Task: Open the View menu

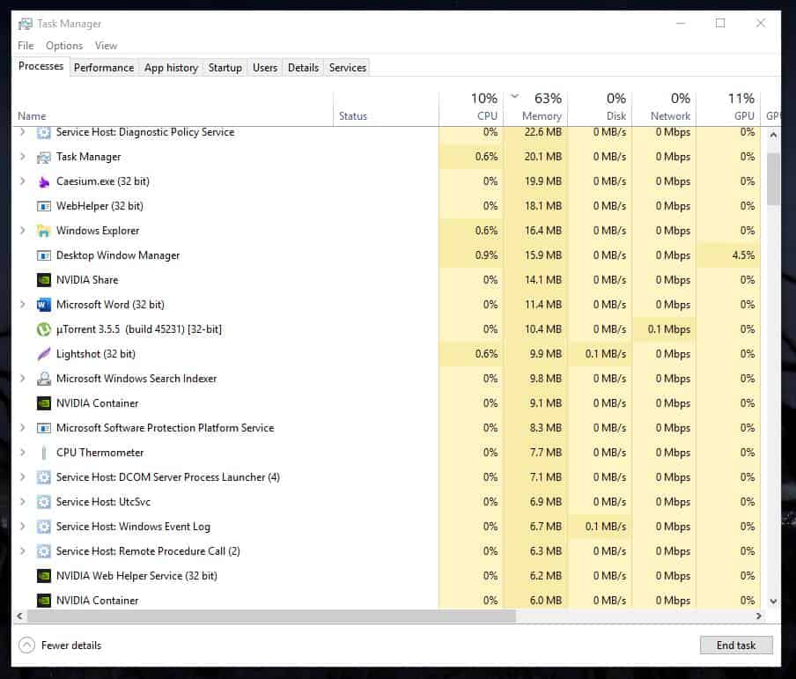Action: pyautogui.click(x=106, y=46)
